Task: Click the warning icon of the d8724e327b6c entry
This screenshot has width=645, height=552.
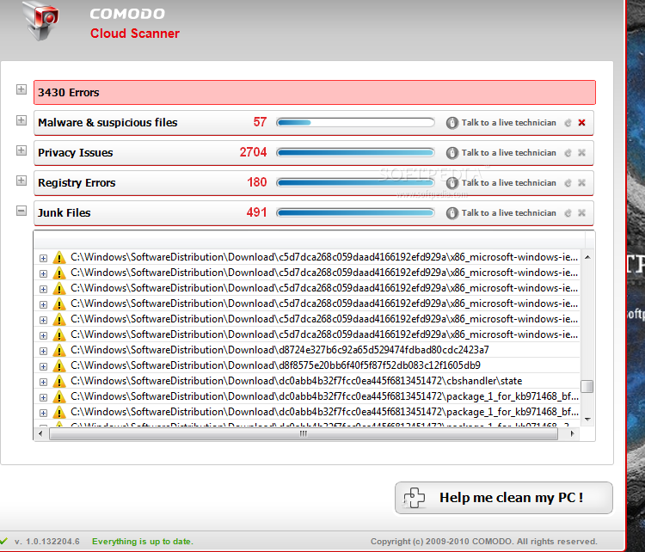Action: (x=59, y=351)
